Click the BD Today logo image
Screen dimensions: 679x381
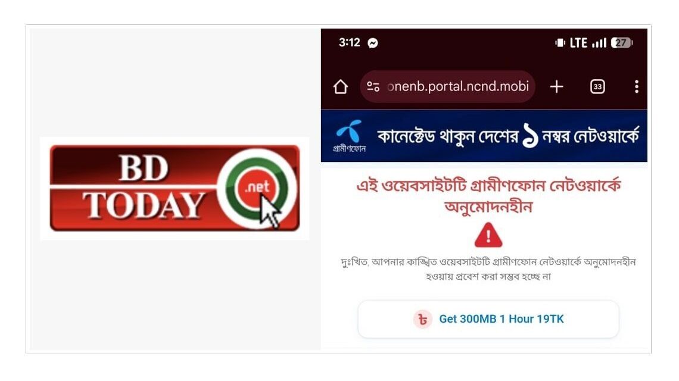coord(175,188)
